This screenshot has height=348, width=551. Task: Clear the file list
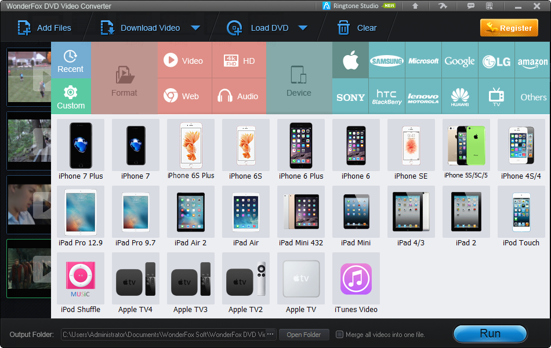tap(357, 28)
